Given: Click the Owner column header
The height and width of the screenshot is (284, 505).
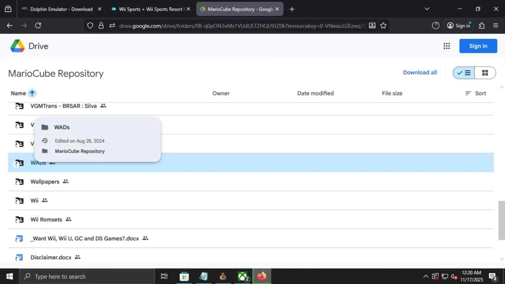Looking at the screenshot, I should pos(221,93).
